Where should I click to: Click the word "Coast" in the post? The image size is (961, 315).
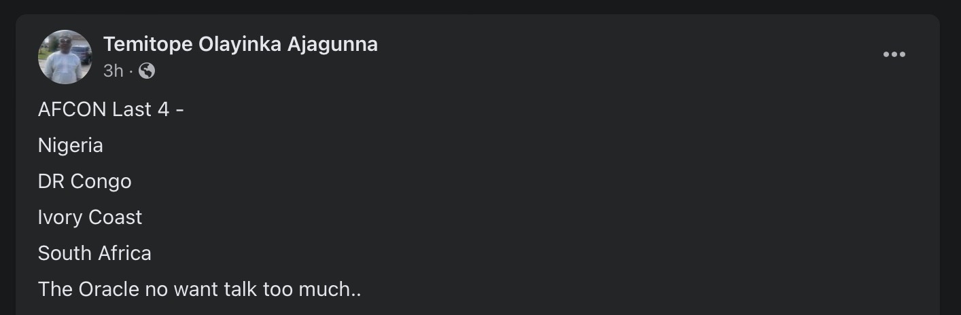[116, 217]
